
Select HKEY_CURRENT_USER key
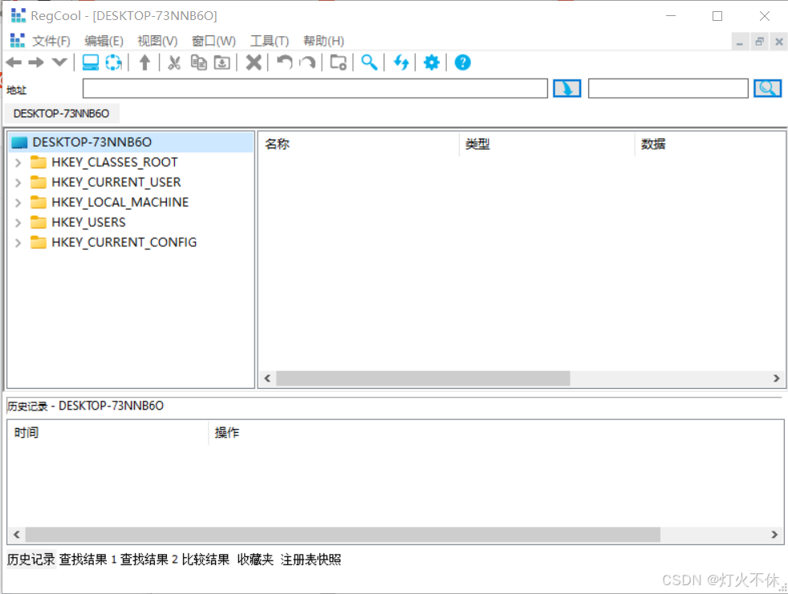[x=116, y=182]
